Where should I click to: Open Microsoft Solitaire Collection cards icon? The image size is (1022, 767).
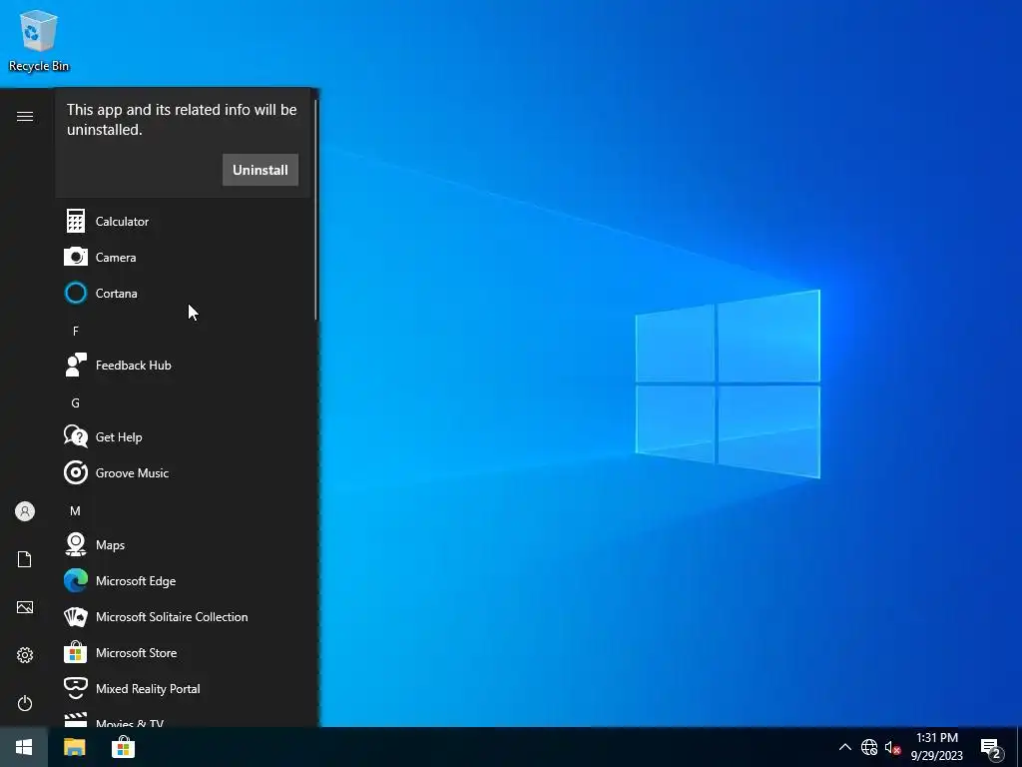point(76,616)
